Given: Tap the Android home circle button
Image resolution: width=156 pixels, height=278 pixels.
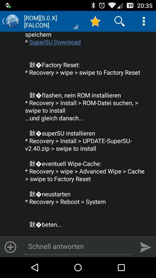Looking at the screenshot, I should point(78,267).
